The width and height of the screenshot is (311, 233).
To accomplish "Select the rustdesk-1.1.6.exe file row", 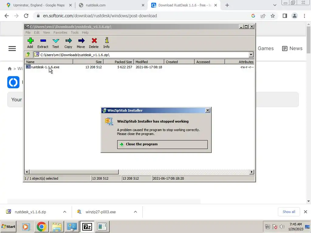I will tap(139, 67).
